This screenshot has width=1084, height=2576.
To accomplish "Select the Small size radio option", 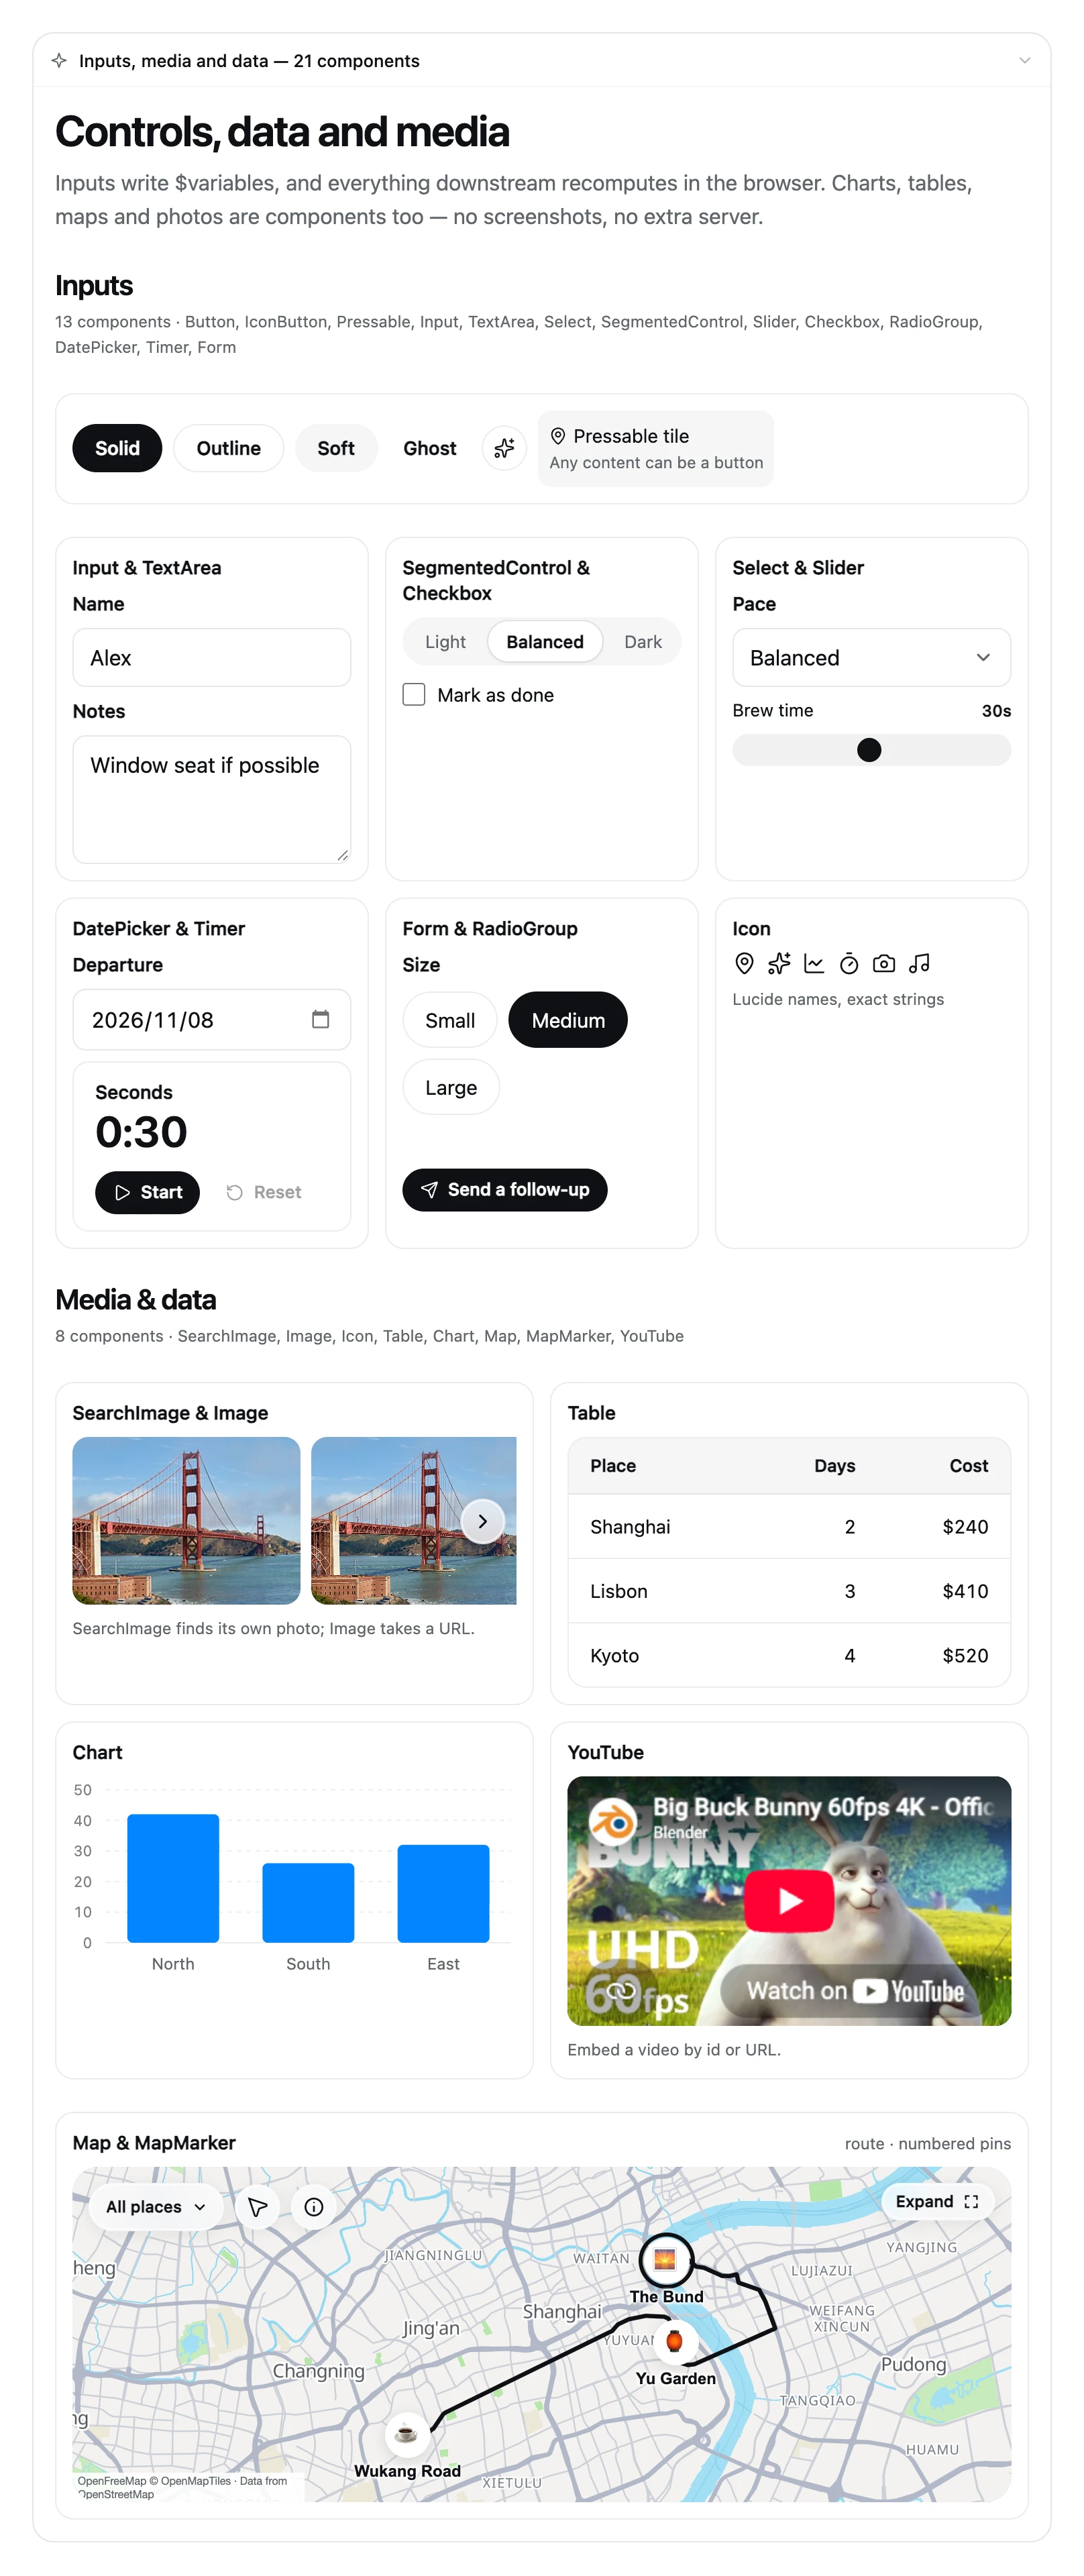I will (450, 1020).
